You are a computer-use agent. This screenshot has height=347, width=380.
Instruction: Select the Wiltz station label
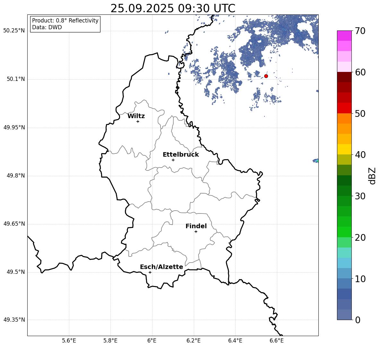click(x=136, y=116)
